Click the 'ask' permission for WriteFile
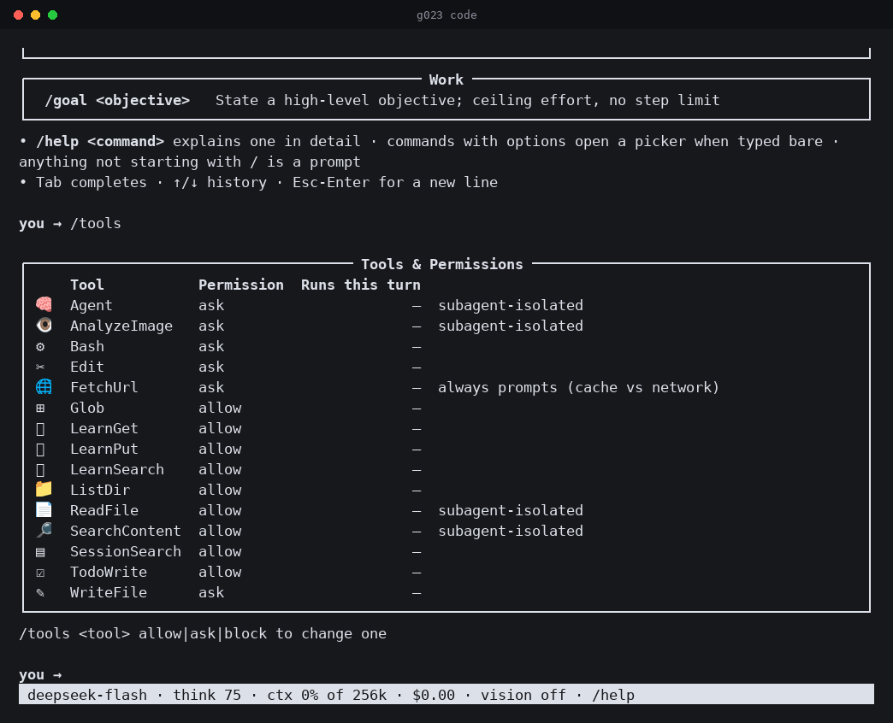The image size is (893, 723). pyautogui.click(x=211, y=592)
